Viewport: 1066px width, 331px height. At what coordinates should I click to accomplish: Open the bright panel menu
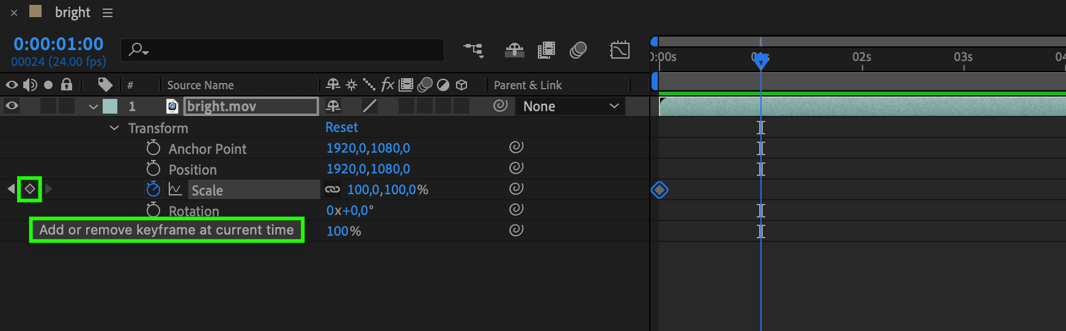tap(108, 13)
